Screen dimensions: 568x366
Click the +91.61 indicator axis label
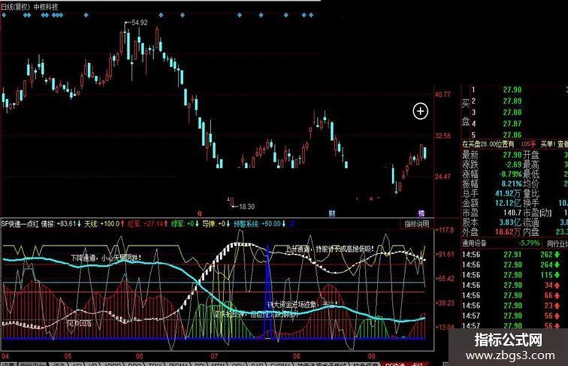pyautogui.click(x=445, y=254)
